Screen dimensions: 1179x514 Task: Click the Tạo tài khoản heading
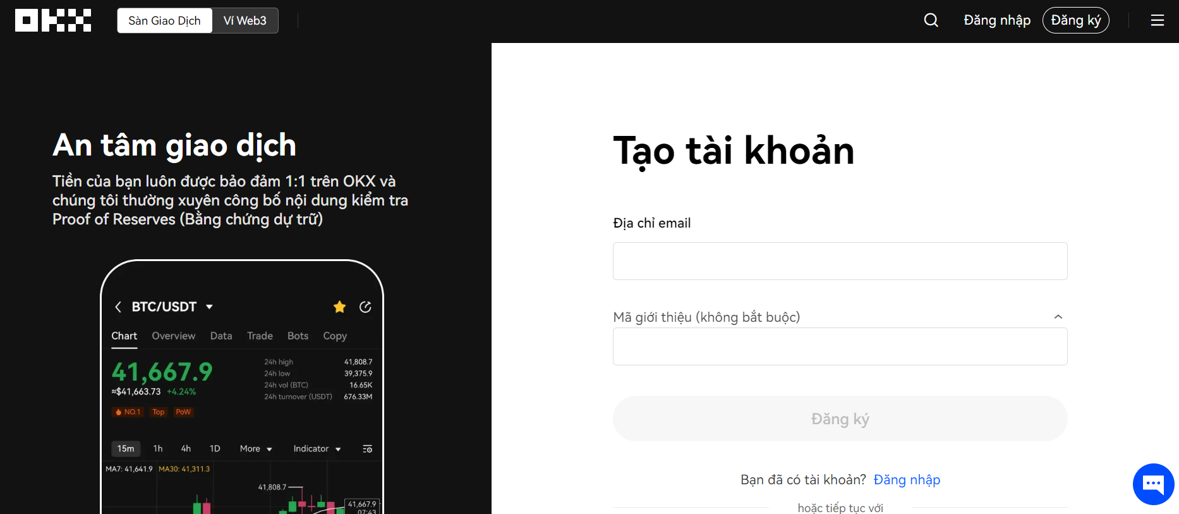point(734,151)
